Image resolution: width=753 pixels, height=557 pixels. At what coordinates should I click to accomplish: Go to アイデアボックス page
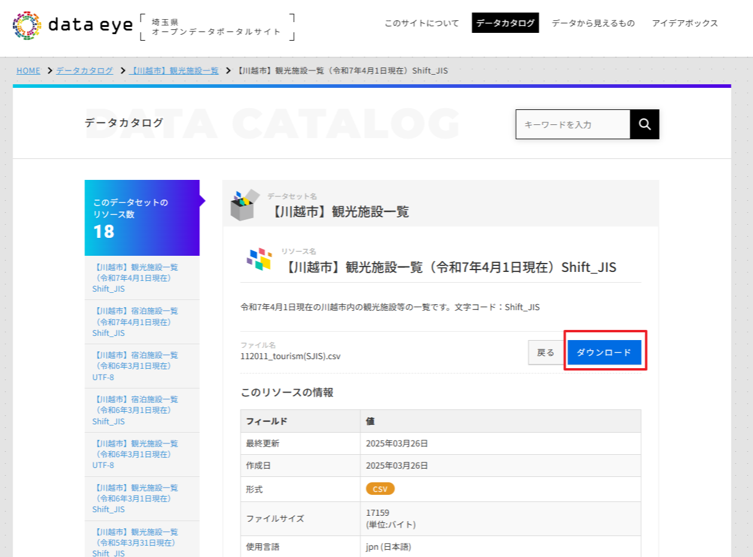(x=685, y=23)
